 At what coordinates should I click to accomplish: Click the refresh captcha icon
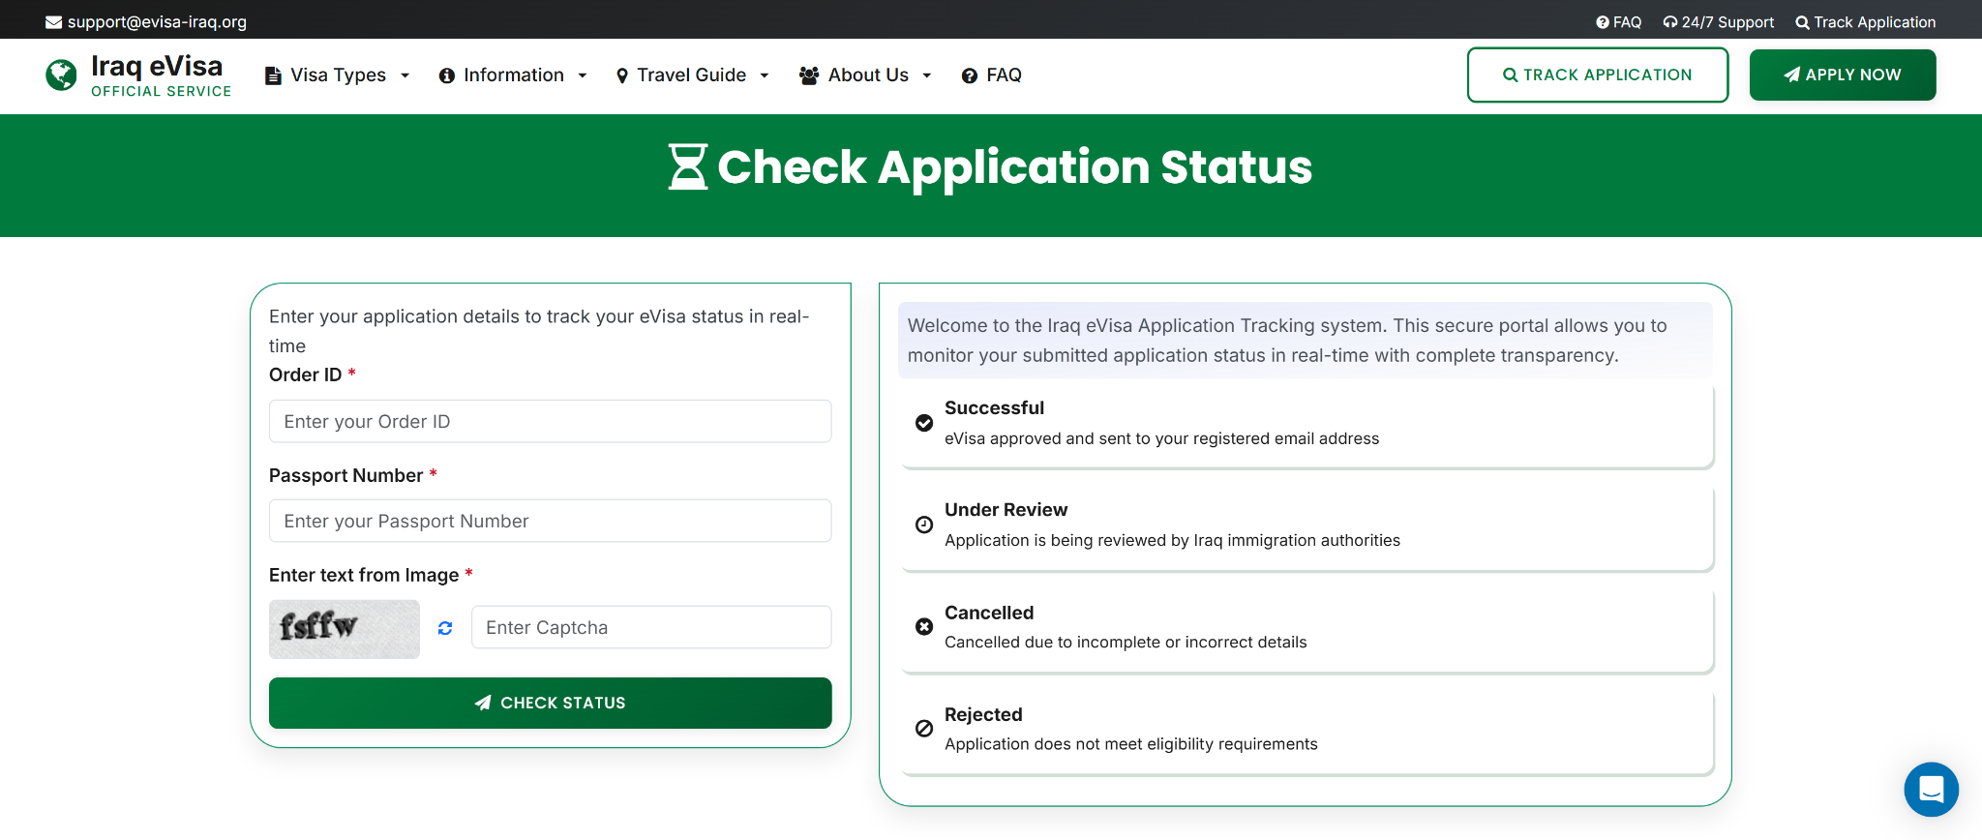pos(445,628)
